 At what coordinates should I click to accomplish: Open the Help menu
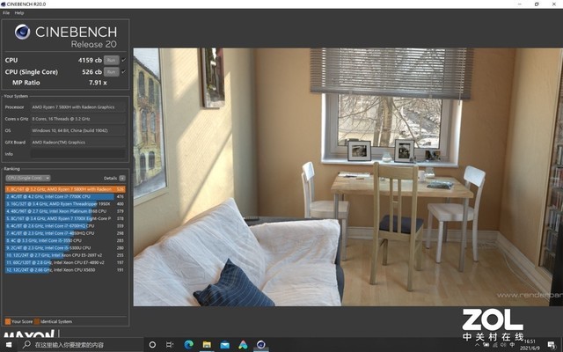[19, 13]
